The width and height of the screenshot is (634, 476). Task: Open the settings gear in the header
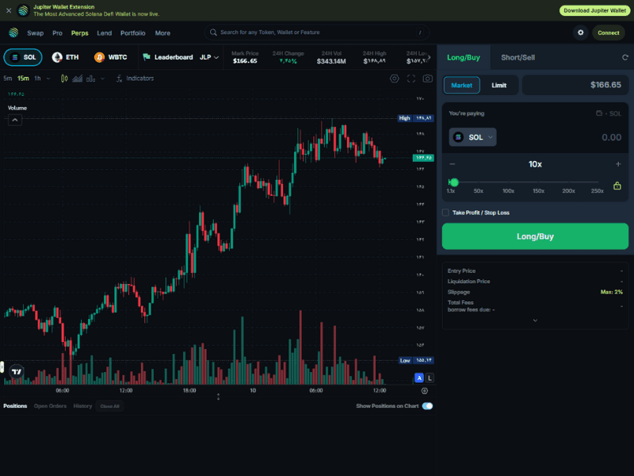coord(581,33)
